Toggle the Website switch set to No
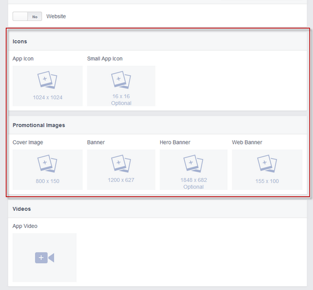 pyautogui.click(x=27, y=17)
